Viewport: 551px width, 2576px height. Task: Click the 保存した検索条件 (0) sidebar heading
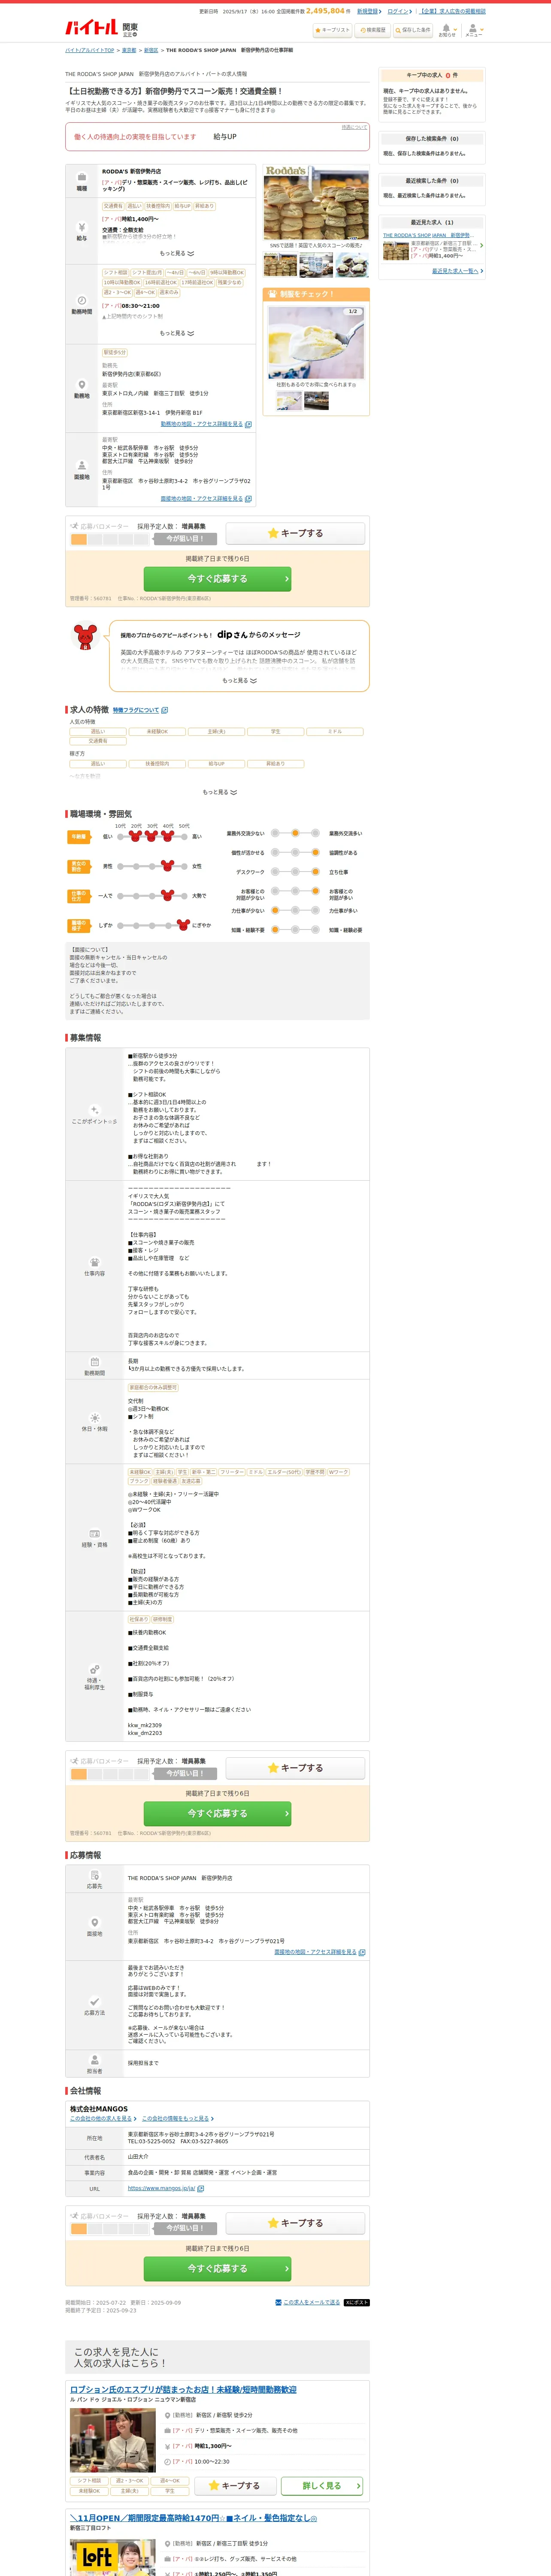coord(432,139)
